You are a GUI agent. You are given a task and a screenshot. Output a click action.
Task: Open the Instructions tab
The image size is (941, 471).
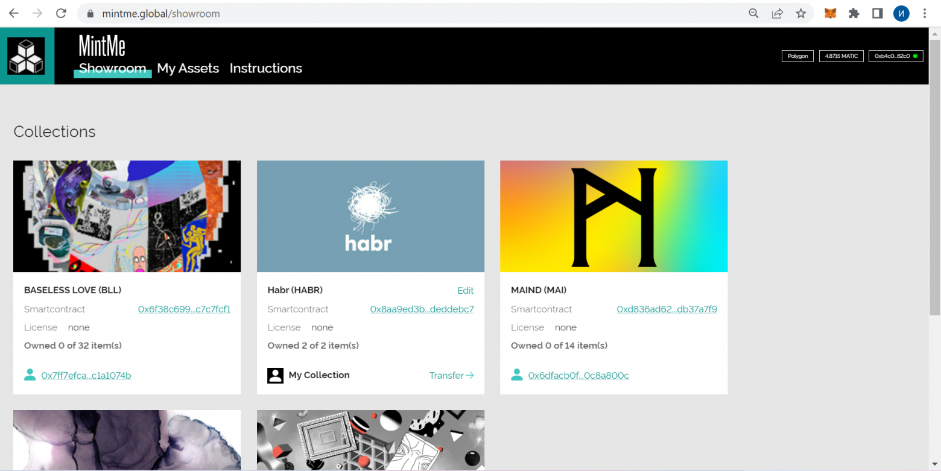click(x=265, y=68)
